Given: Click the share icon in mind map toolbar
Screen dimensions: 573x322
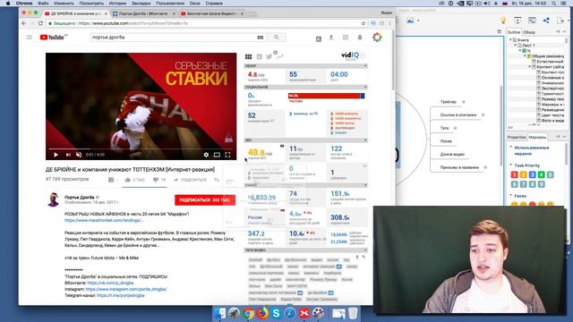Looking at the screenshot, I should coord(546,21).
